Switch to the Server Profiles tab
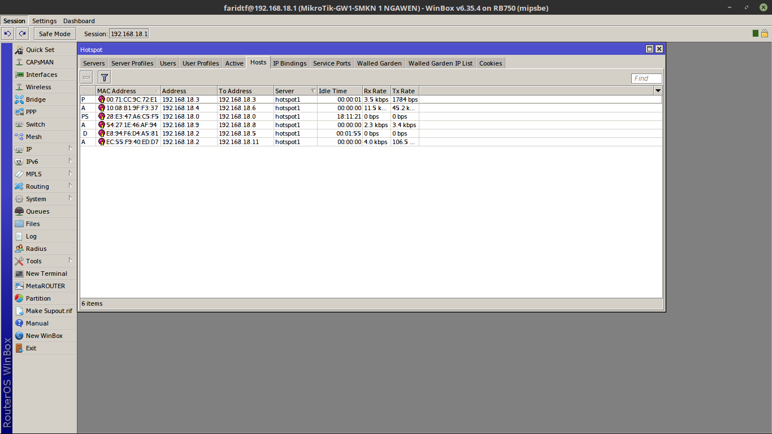This screenshot has height=434, width=772. tap(132, 63)
